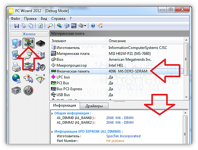Collapse the Общая информация section triangle

click(52, 113)
